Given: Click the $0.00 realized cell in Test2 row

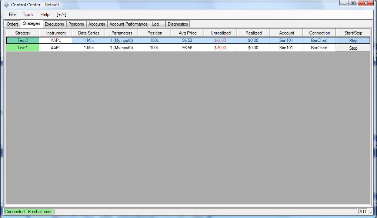Looking at the screenshot, I should [x=253, y=40].
